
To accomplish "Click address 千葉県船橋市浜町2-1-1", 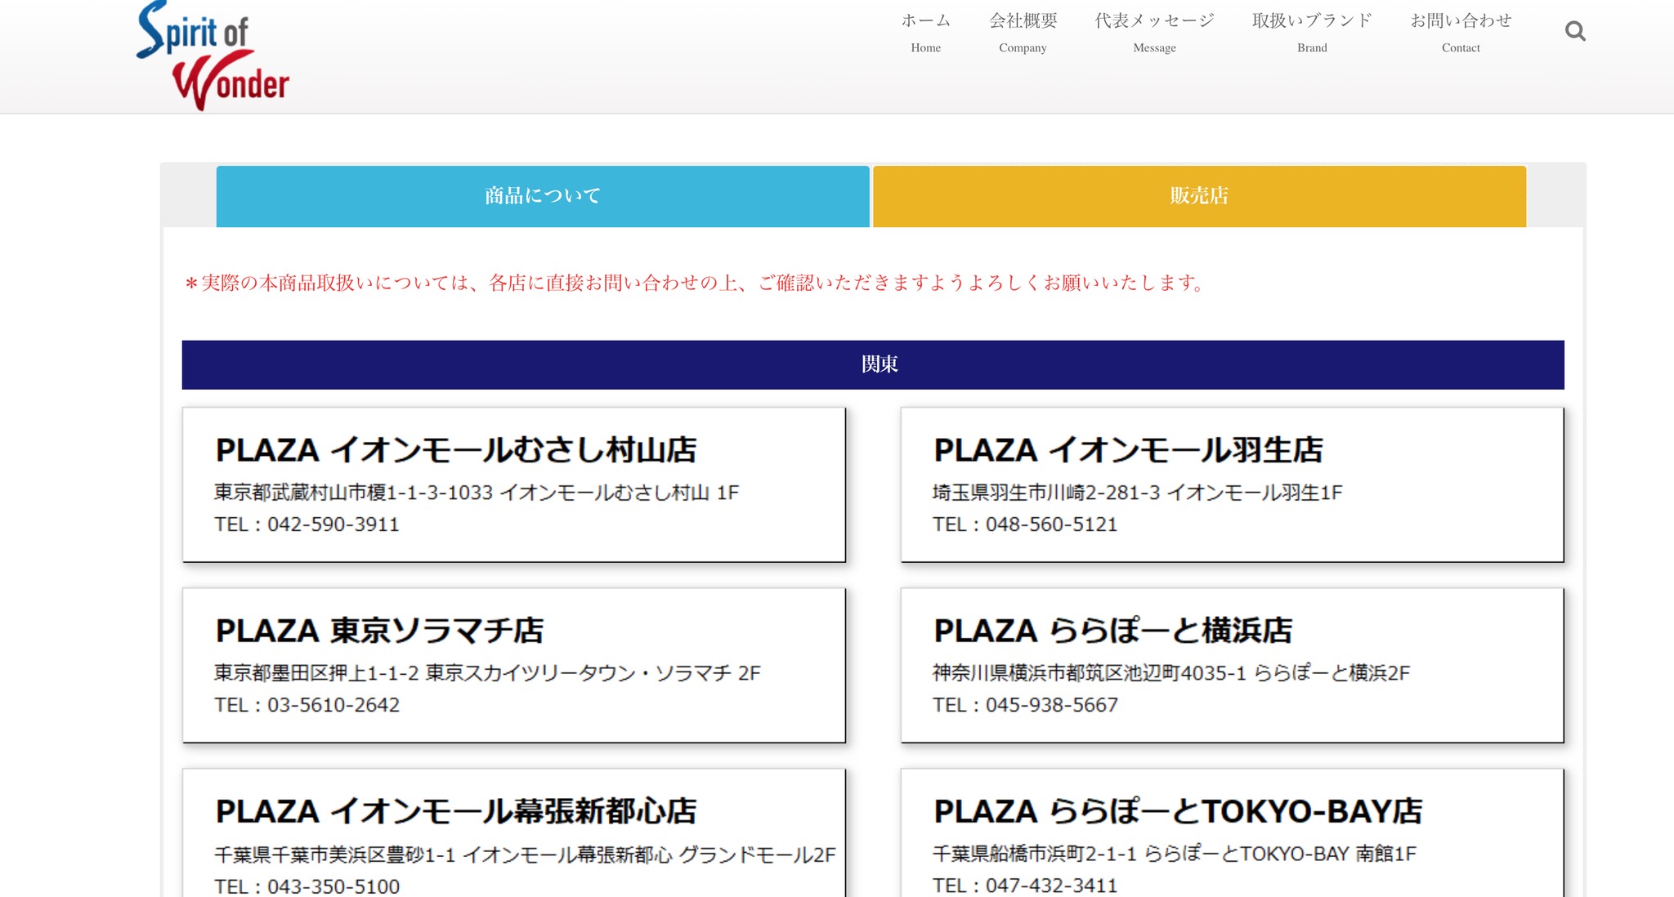I will point(1035,854).
